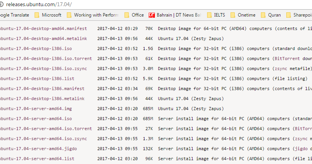Open the Microsoft bookmark folder
This screenshot has width=312, height=164.
48,15
